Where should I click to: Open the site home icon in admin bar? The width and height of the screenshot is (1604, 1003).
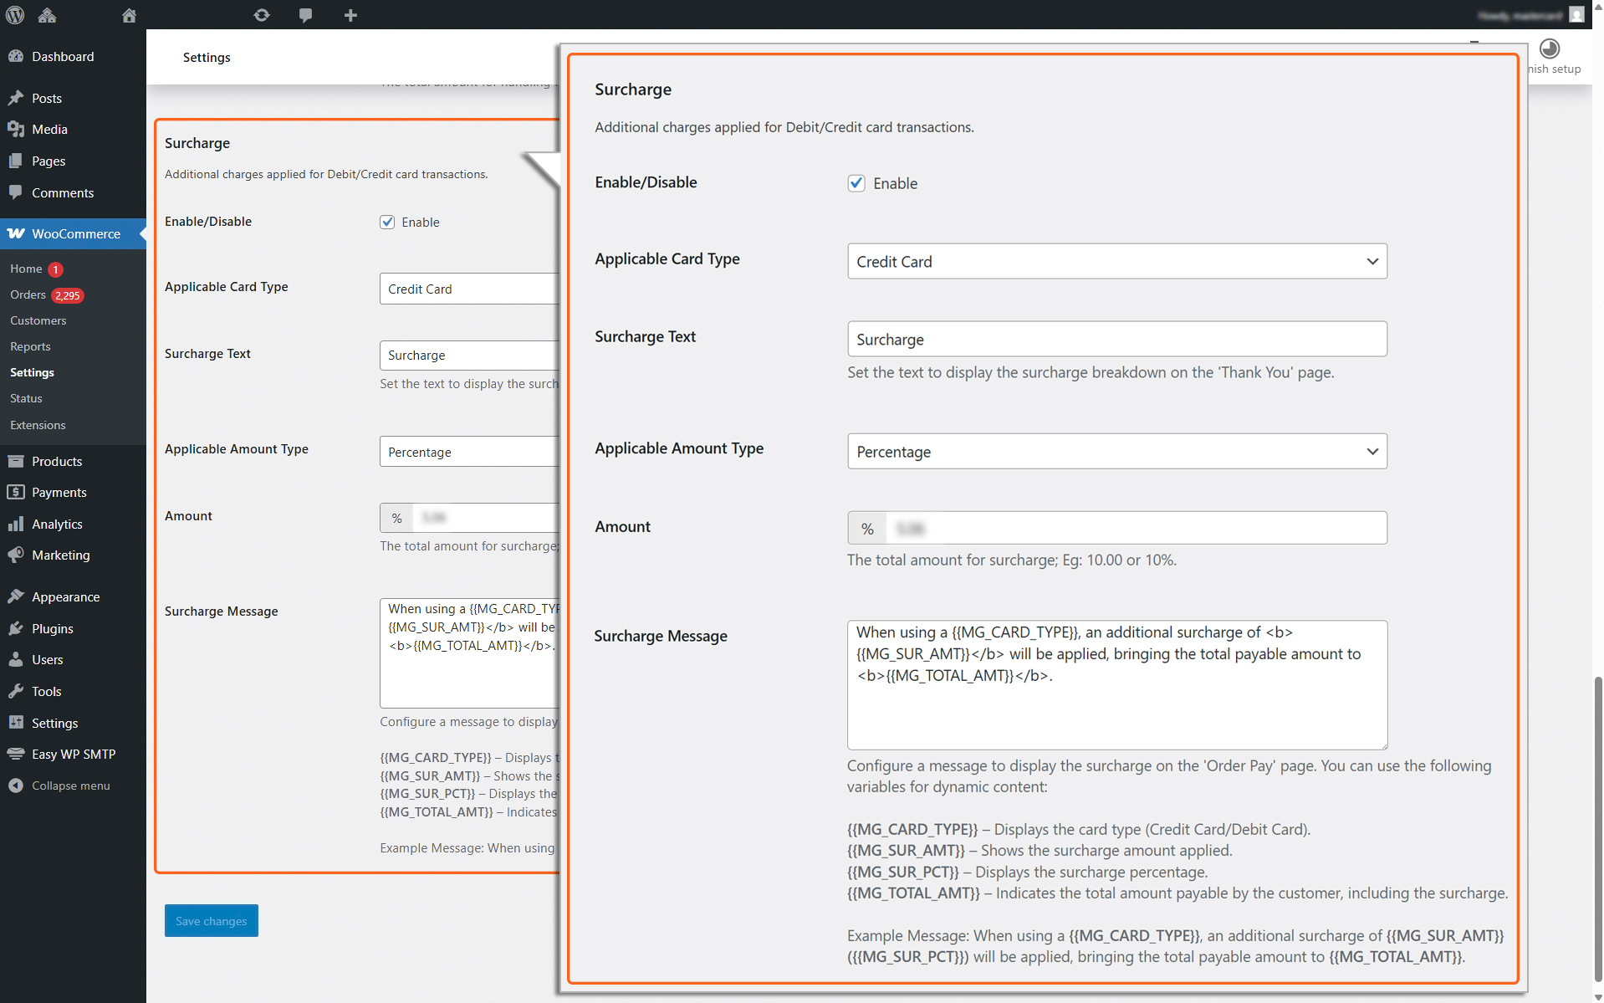point(129,15)
